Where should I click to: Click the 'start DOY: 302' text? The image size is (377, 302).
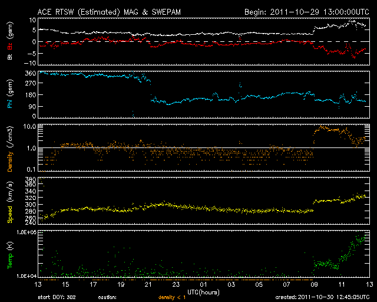[x=57, y=297]
